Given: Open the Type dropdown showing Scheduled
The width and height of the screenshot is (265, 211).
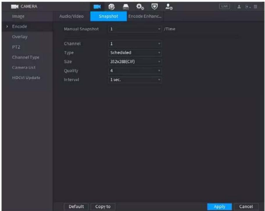Looking at the screenshot, I should tap(135, 53).
